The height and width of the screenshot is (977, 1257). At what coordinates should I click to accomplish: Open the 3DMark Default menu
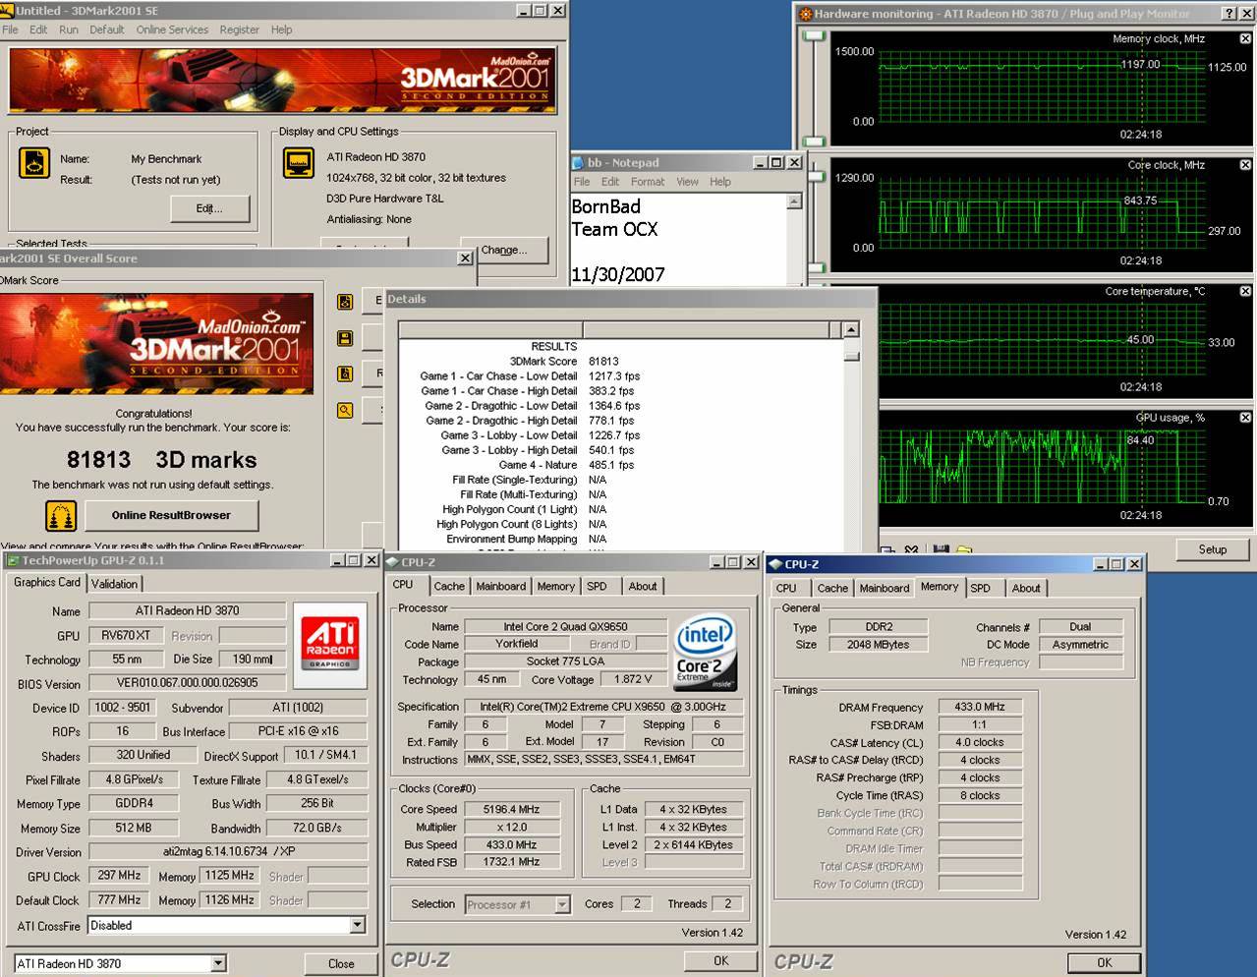[106, 29]
